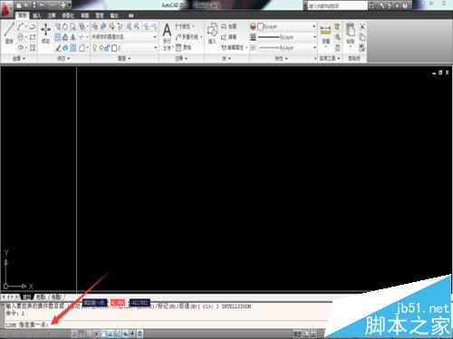Select the Array tool in Modify panel
Viewport: 453px width, 339px height.
[x=73, y=48]
